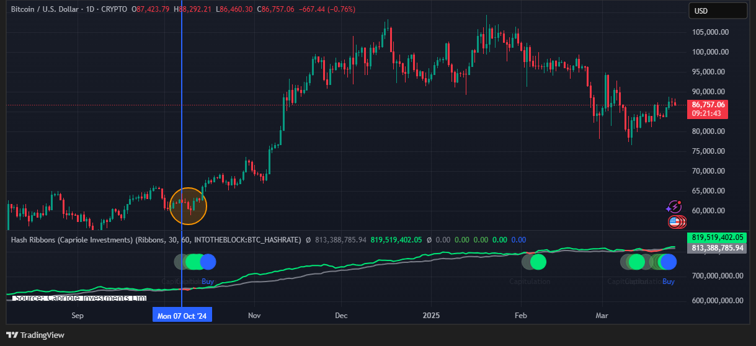Click the red 86,757.06 current price label
The width and height of the screenshot is (756, 346).
point(707,105)
